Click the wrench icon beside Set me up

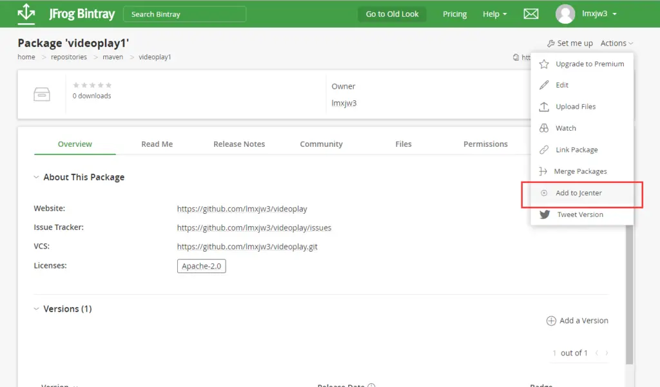550,43
